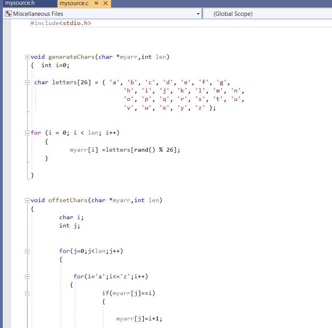
Task: Collapse the offsetChars function region
Action: click(x=27, y=200)
